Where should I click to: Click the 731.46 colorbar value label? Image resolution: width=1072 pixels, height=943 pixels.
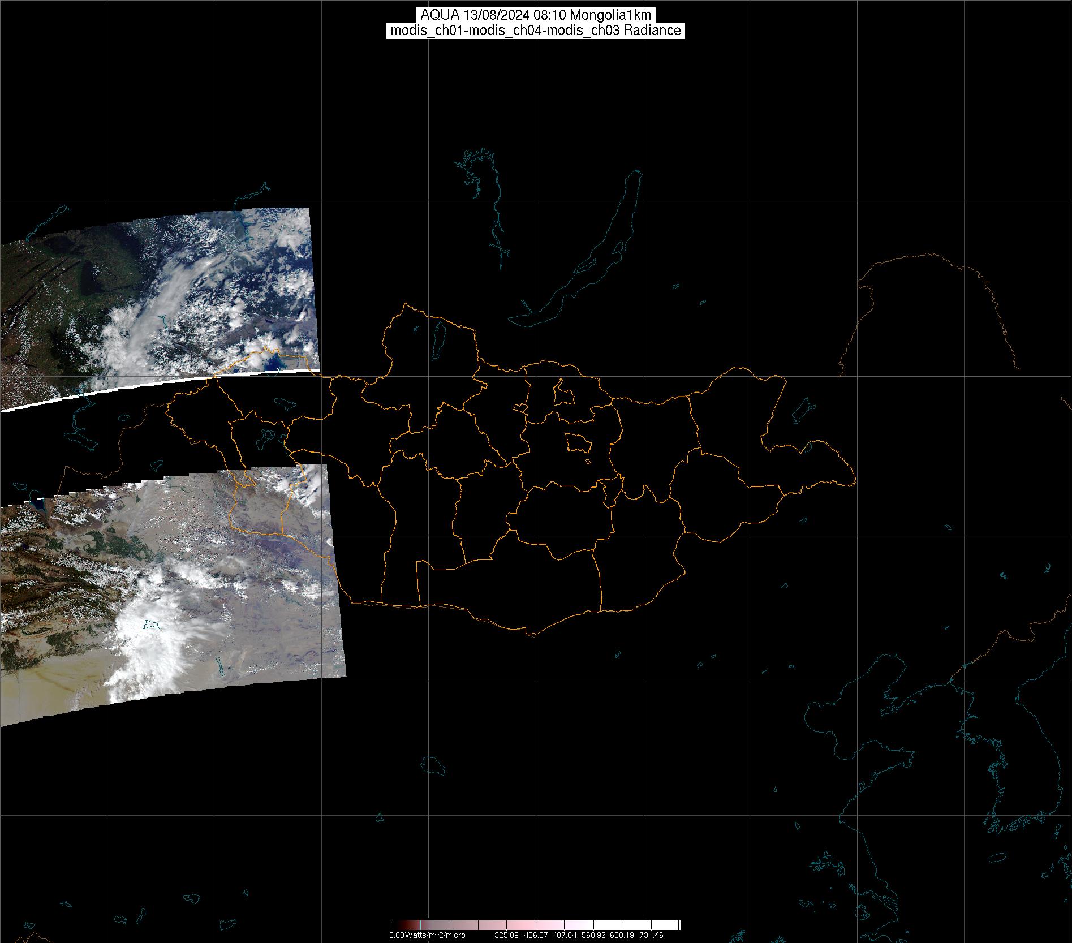tap(651, 935)
